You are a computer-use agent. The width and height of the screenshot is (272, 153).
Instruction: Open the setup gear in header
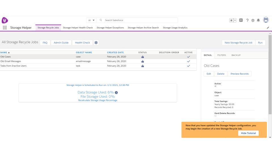click(253, 20)
